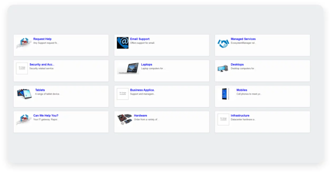Viewport: 331px width, 173px height.
Task: Go to the Laptops category title
Action: coord(146,64)
